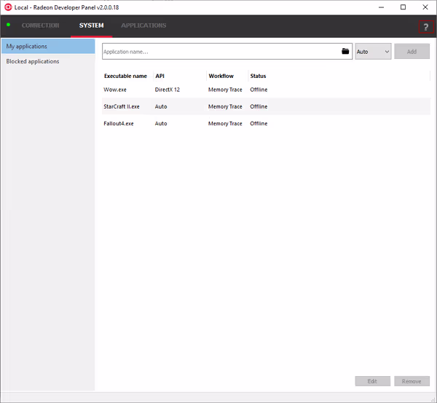The image size is (437, 403).
Task: Click the green connection status indicator
Action: (x=8, y=25)
